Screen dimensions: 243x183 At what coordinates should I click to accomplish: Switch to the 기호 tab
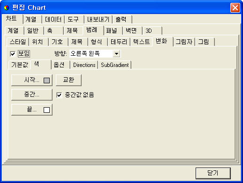pos(58,42)
